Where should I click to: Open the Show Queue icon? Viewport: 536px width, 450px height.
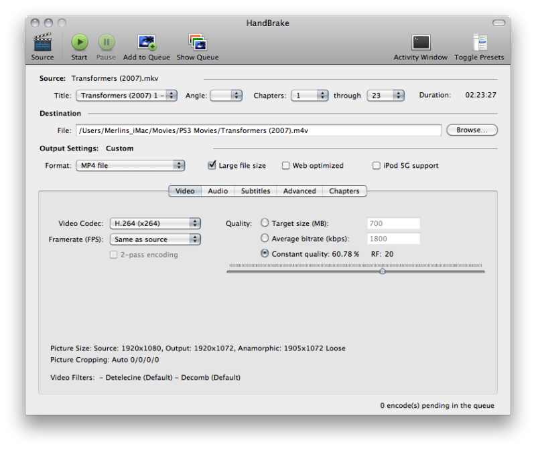(x=198, y=42)
